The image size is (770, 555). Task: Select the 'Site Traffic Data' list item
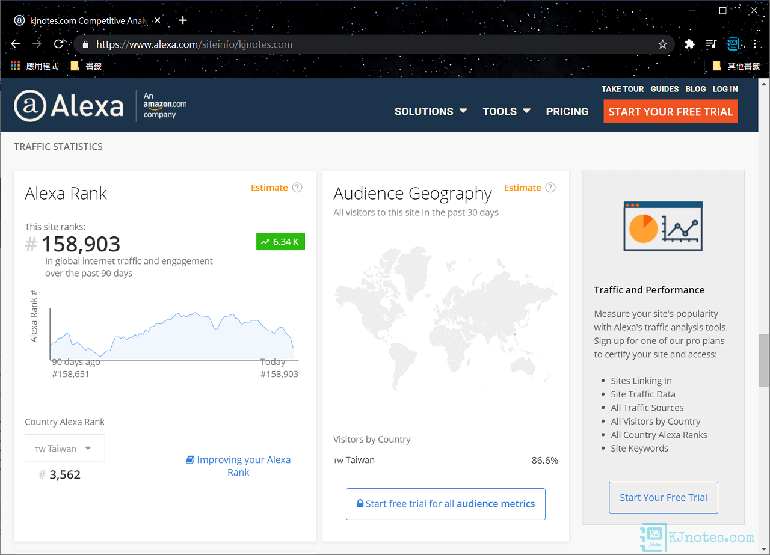(643, 394)
